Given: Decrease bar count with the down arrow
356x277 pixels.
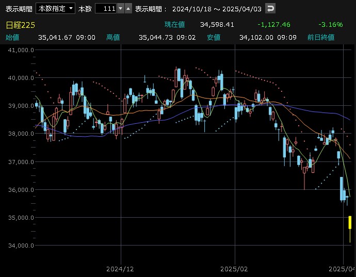Looking at the screenshot, I should 121,9.
